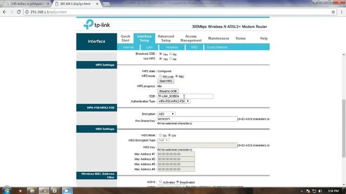Click the Mac Address #4 field
Image resolution: width=346 pixels, height=194 pixels.
coord(176,169)
